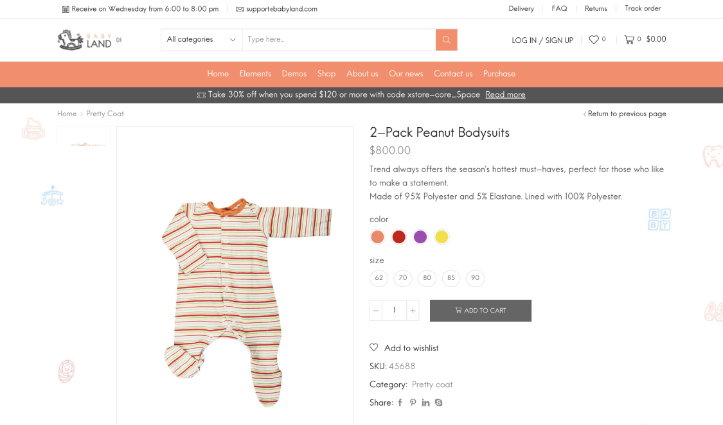Open wishlist via header heart icon

594,40
